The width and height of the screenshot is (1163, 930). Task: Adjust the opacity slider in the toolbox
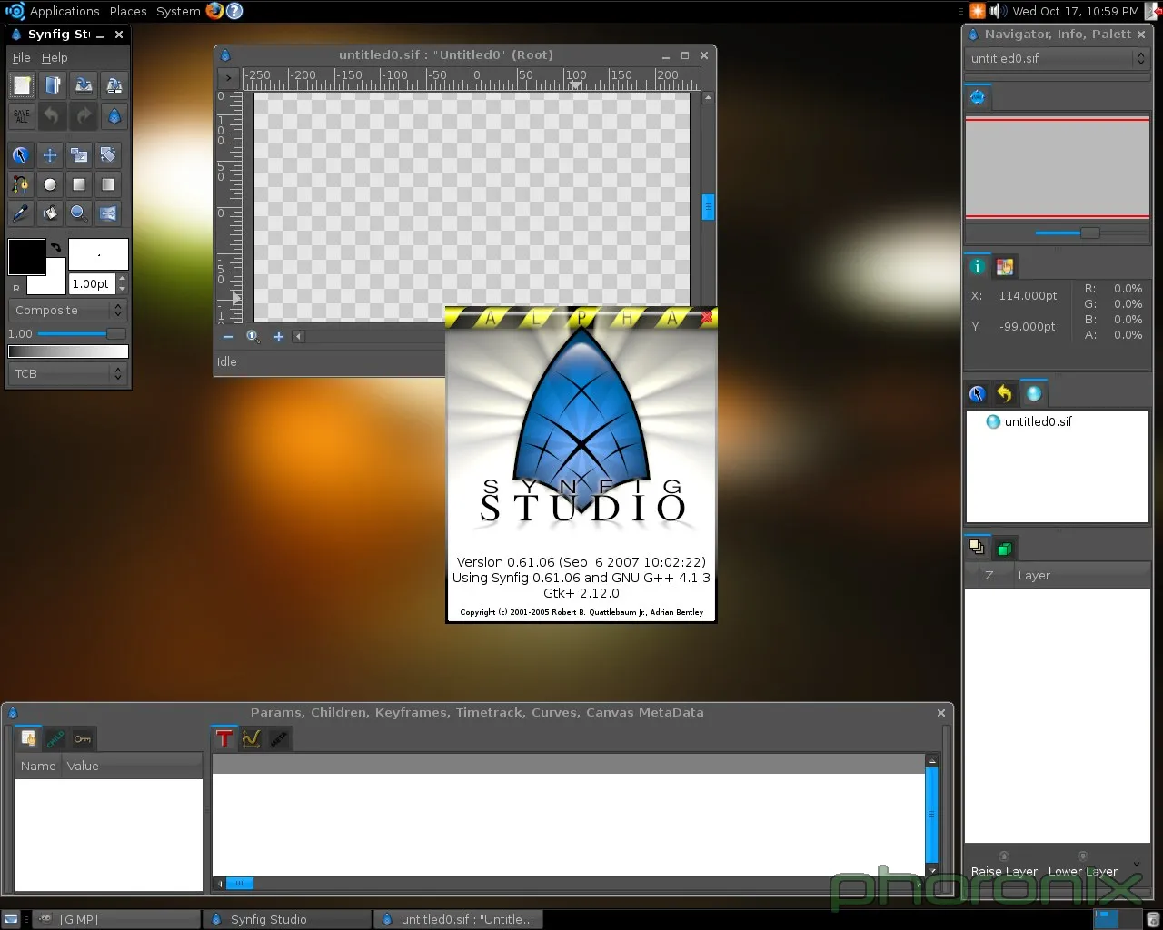(x=82, y=334)
